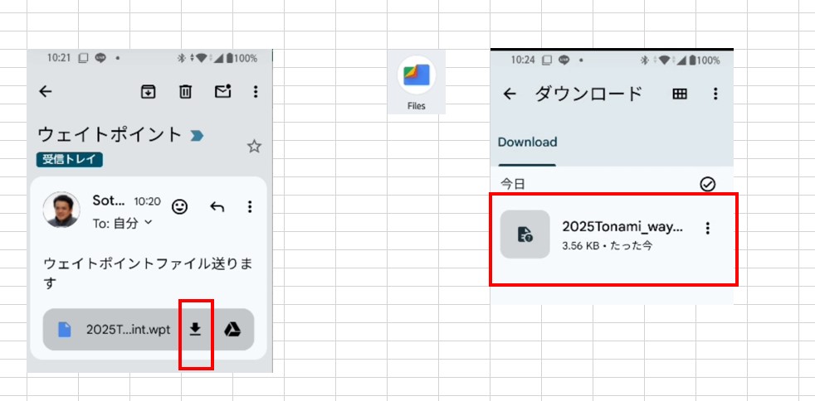Open the email toolbar three-dot overflow menu
The width and height of the screenshot is (815, 401).
pyautogui.click(x=256, y=92)
